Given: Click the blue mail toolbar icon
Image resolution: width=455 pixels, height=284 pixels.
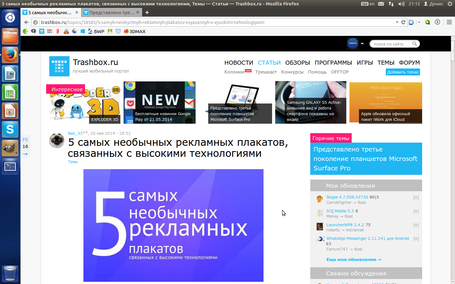Looking at the screenshot, I should point(411,22).
